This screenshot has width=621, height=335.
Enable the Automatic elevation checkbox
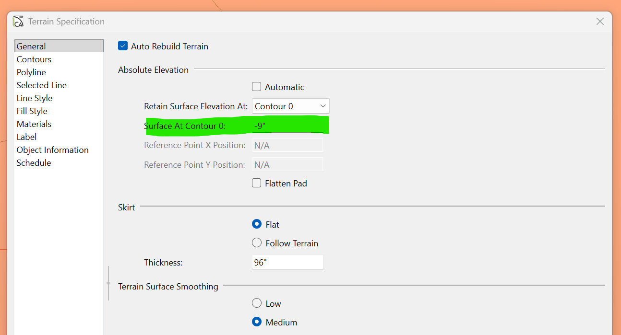click(257, 87)
